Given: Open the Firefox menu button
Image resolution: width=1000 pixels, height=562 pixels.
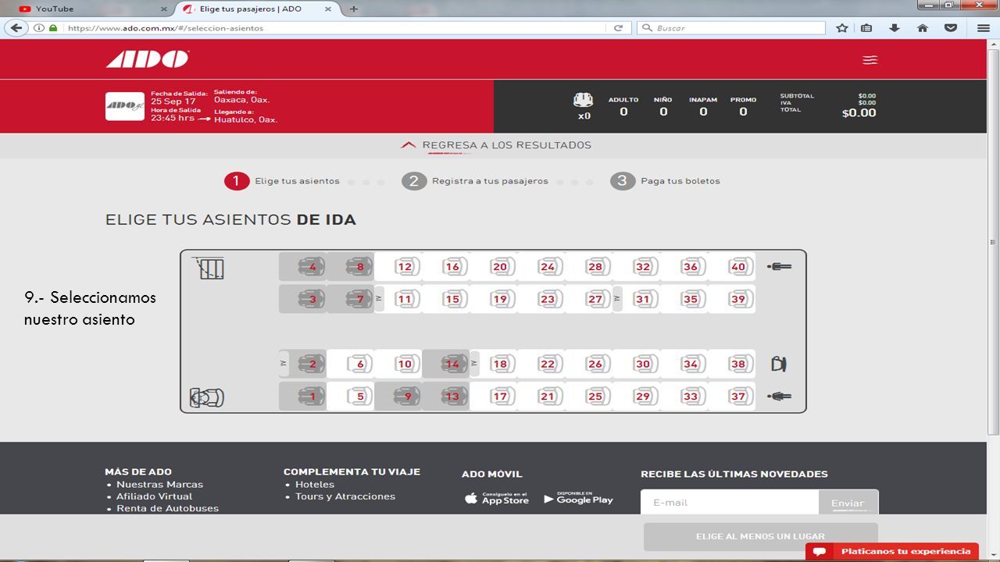Looking at the screenshot, I should 984,27.
